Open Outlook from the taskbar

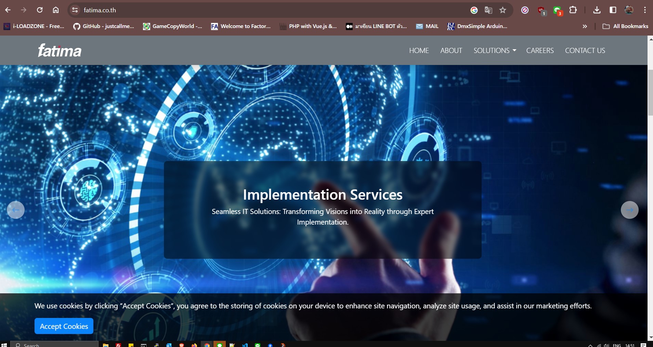click(169, 345)
